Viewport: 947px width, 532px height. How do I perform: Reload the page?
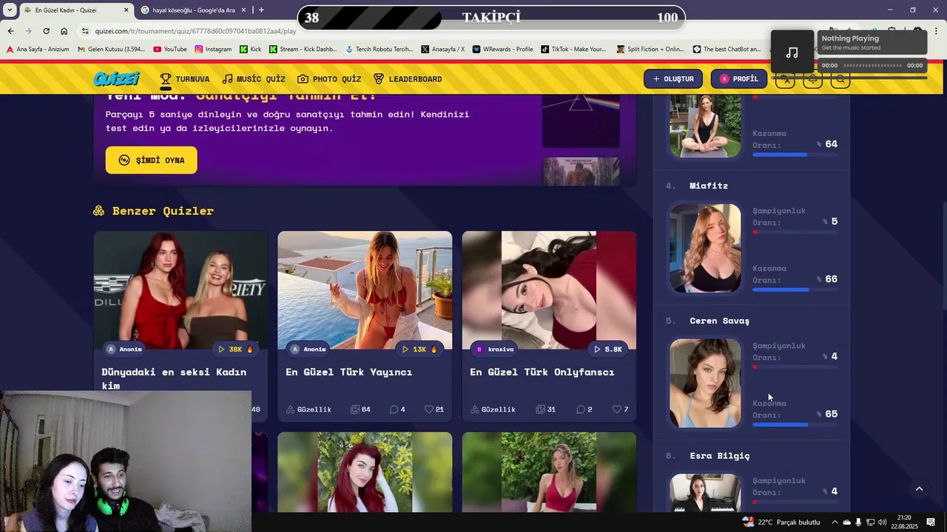(46, 31)
